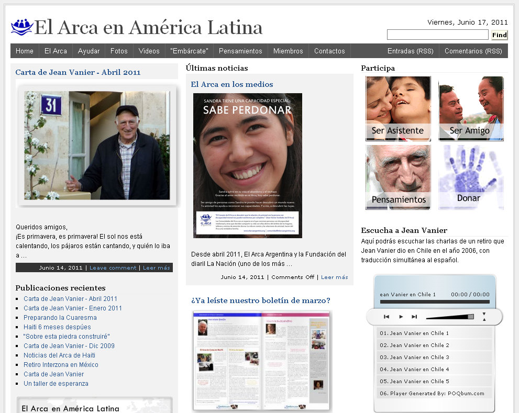The height and width of the screenshot is (413, 519).
Task: Open El Arca en los medios heading
Action: pos(232,84)
